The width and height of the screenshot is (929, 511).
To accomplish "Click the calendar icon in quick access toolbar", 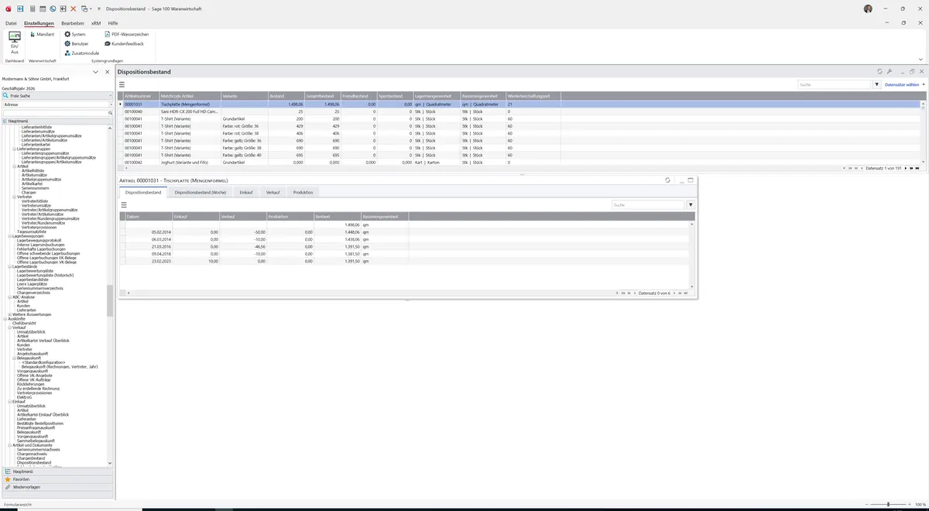I will tap(43, 9).
